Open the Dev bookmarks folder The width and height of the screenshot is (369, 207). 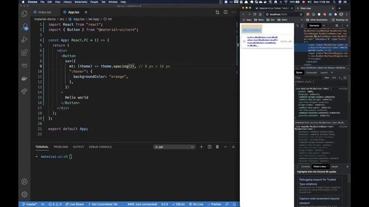[x=270, y=20]
